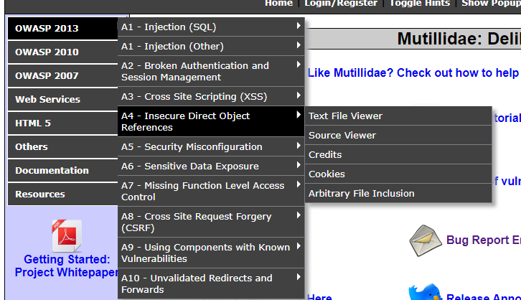The image size is (521, 300).
Task: Open the Resources menu
Action: [x=63, y=194]
